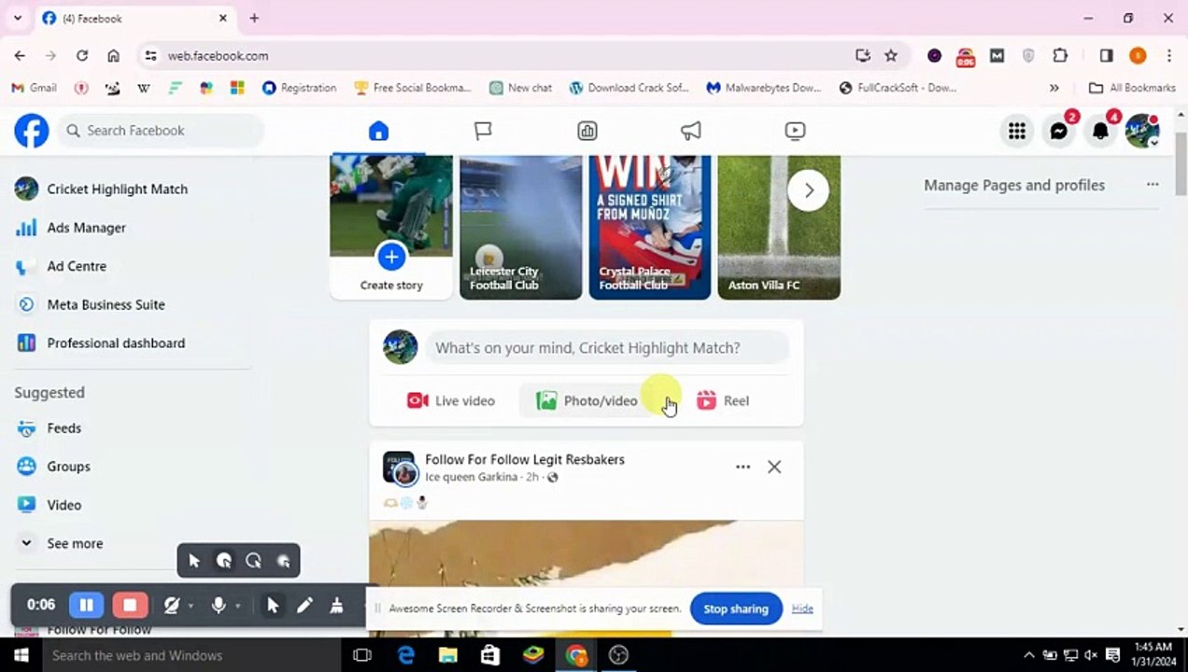The height and width of the screenshot is (672, 1188).
Task: Open the notifications bell
Action: point(1100,132)
